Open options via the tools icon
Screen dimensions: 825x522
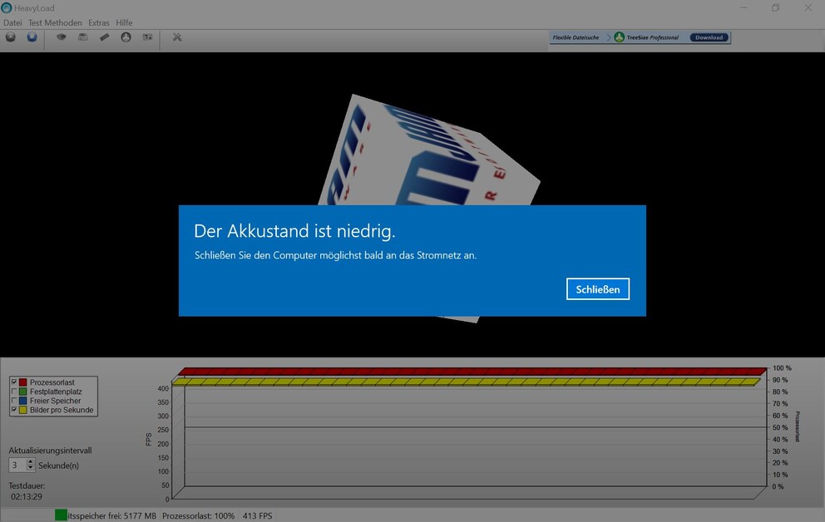click(177, 37)
